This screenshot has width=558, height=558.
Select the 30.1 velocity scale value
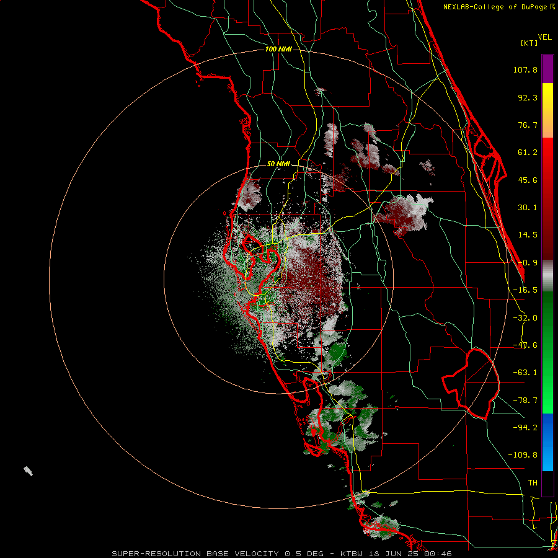coord(528,208)
